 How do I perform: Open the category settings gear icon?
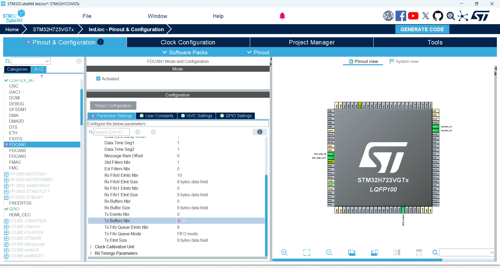(x=79, y=61)
